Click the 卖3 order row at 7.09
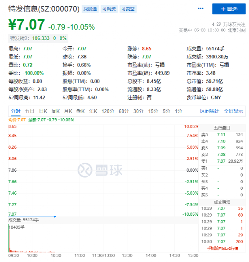249x262 pixels. [222, 148]
